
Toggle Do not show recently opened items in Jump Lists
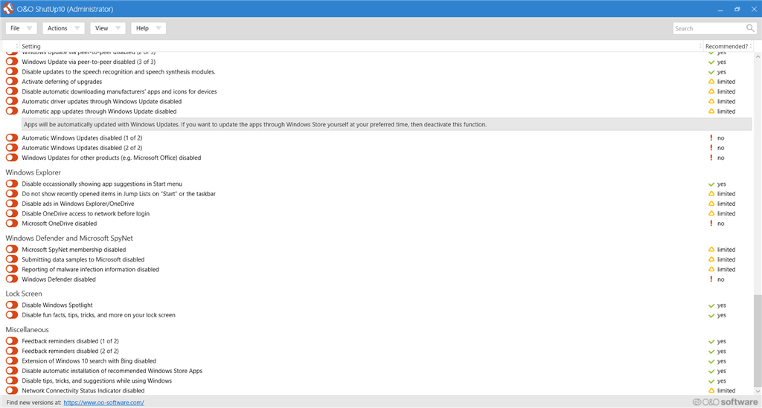[12, 193]
